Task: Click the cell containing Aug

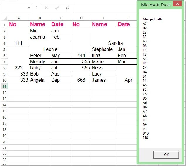Action: pos(61,74)
